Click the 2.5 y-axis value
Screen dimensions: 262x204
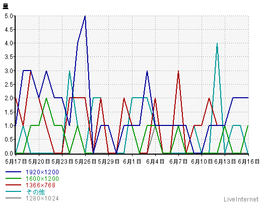[9, 85]
